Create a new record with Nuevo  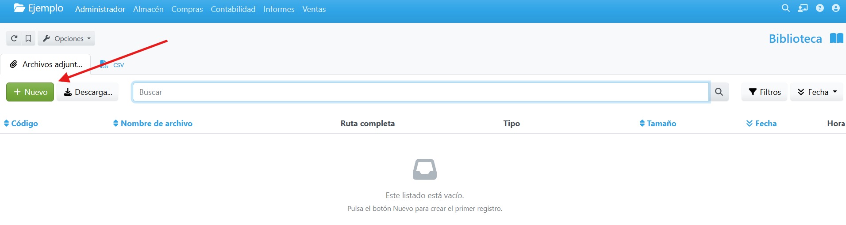(x=30, y=92)
